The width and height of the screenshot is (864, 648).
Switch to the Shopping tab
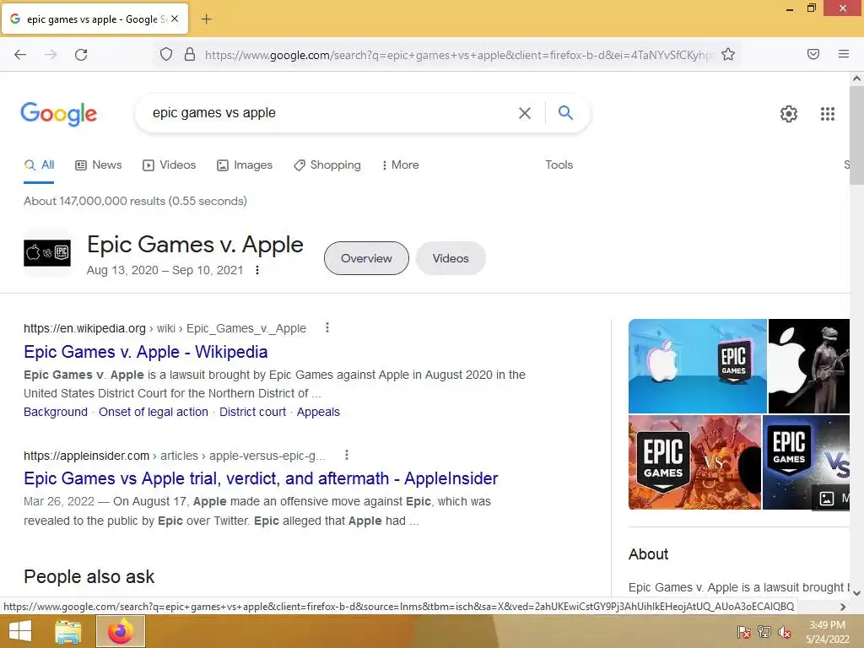tap(327, 165)
